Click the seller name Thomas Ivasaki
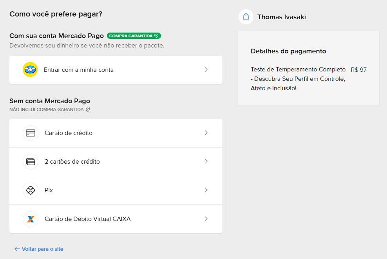The height and width of the screenshot is (259, 387). [281, 17]
